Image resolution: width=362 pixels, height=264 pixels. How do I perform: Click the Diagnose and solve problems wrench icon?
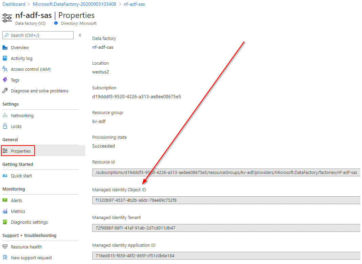click(5, 91)
